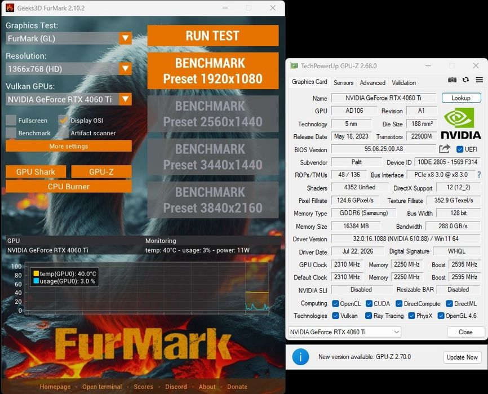
Task: Minimize the FurMark window
Action: click(x=225, y=8)
